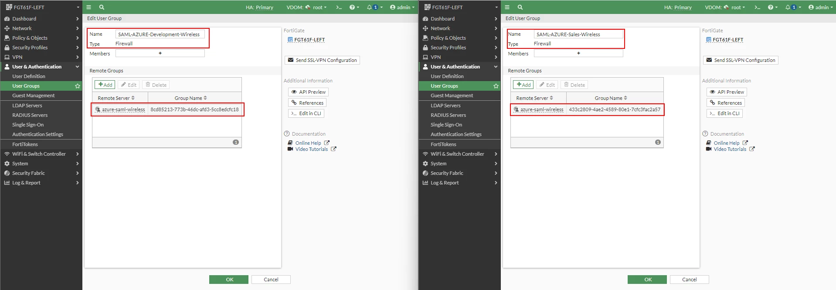This screenshot has width=836, height=290.
Task: Open API Preview in the right window
Action: (x=727, y=92)
